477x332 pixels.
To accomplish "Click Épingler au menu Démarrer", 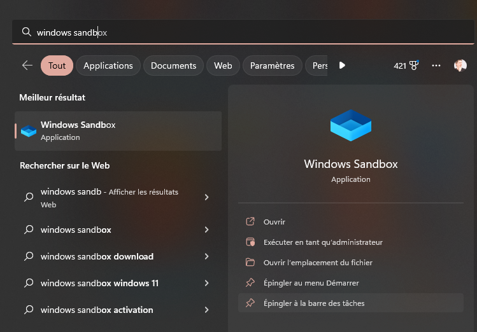I will (351, 283).
